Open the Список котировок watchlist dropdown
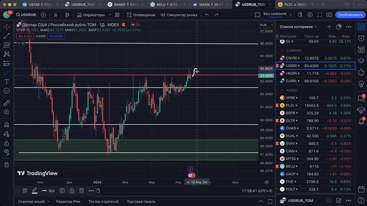Screen dimensions: 367x206 tap(298, 27)
